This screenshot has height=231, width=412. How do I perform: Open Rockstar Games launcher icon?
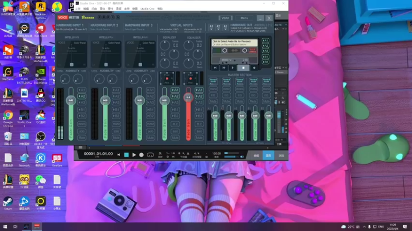[x=41, y=11]
